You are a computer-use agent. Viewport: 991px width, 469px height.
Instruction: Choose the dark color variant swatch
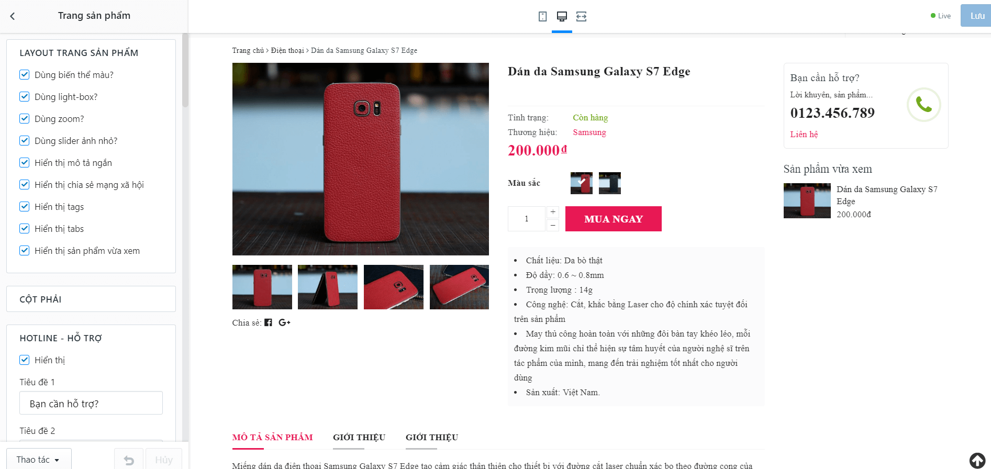[610, 183]
